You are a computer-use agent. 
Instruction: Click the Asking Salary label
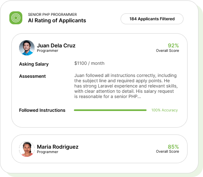click(34, 64)
